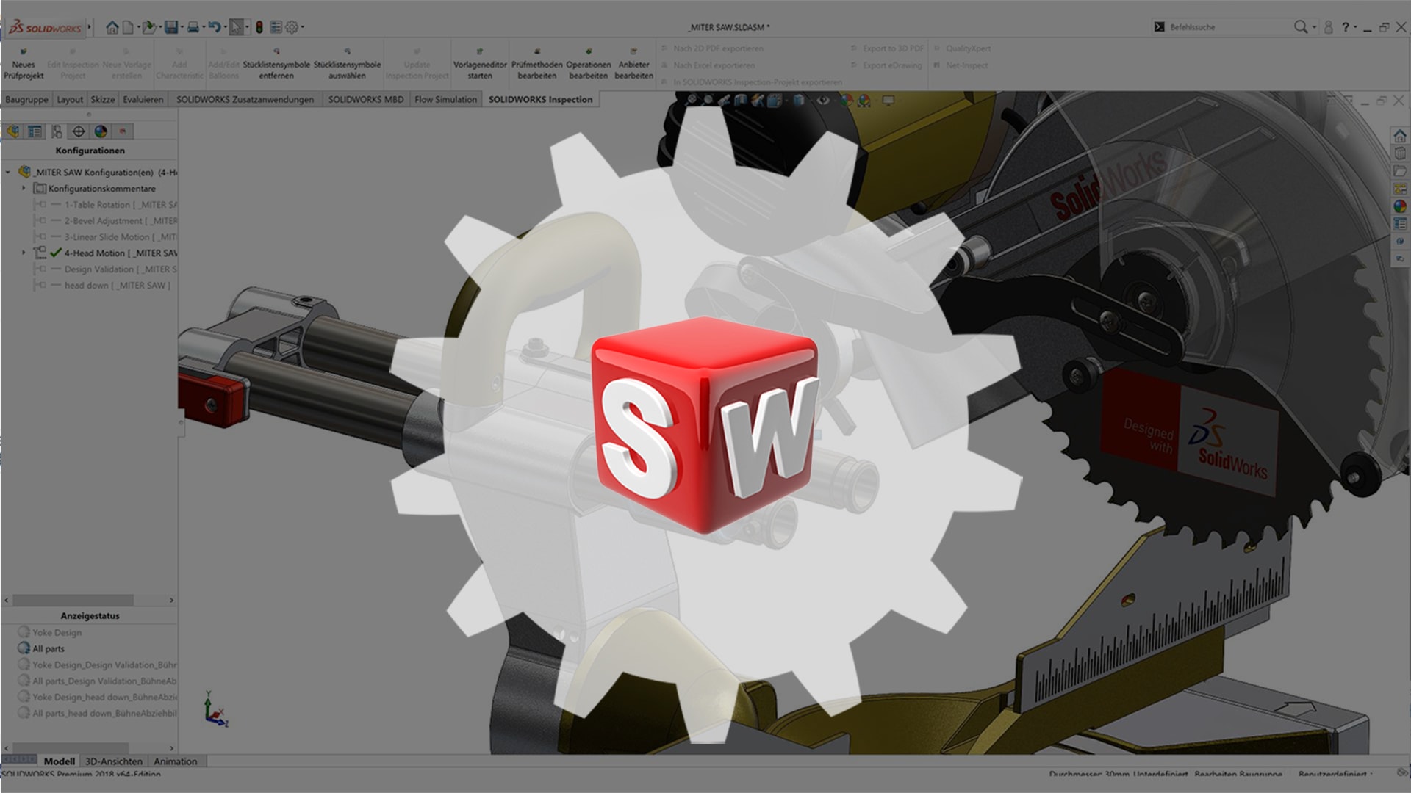Open the dropdown arrow next to the Save icon
The height and width of the screenshot is (793, 1411).
click(180, 26)
